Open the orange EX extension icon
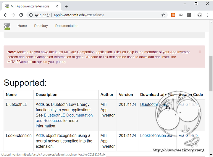The image size is (213, 157). coord(173,15)
